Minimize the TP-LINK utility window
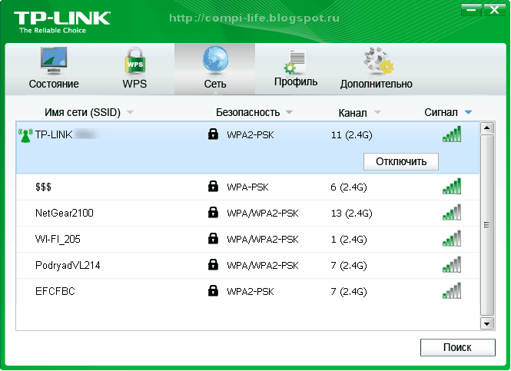511x371 pixels. [471, 10]
